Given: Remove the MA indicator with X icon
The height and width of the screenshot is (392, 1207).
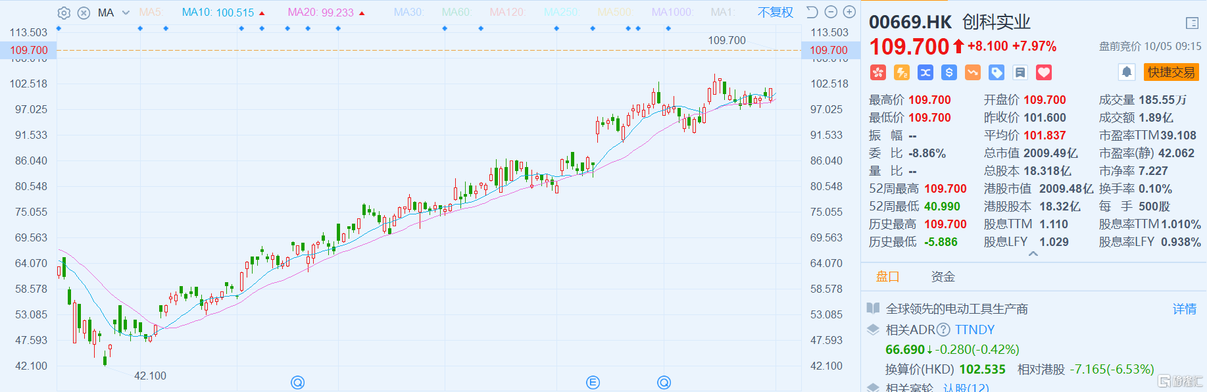Looking at the screenshot, I should (x=84, y=12).
